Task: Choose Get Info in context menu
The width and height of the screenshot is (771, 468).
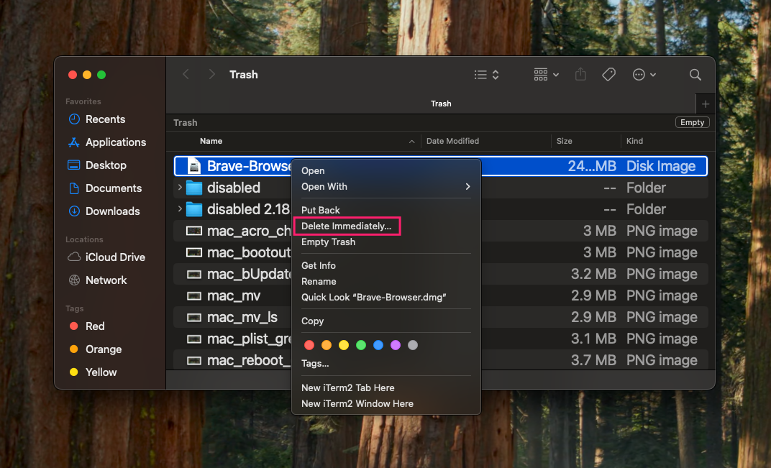Action: pyautogui.click(x=318, y=265)
